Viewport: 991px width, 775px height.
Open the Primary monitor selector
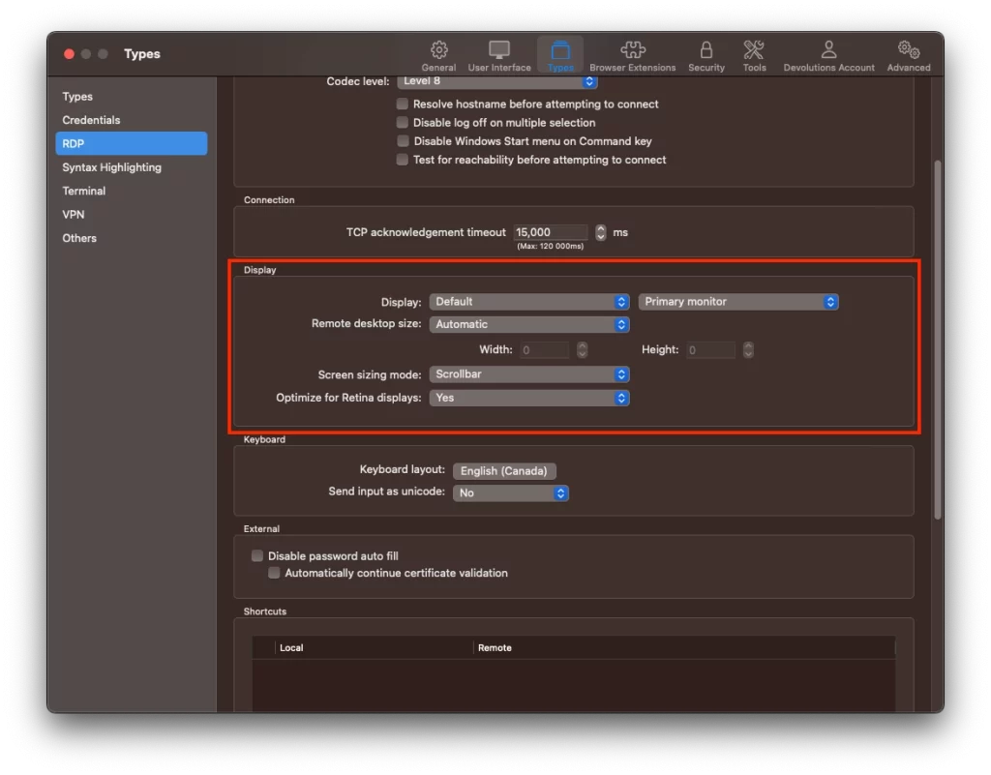738,301
